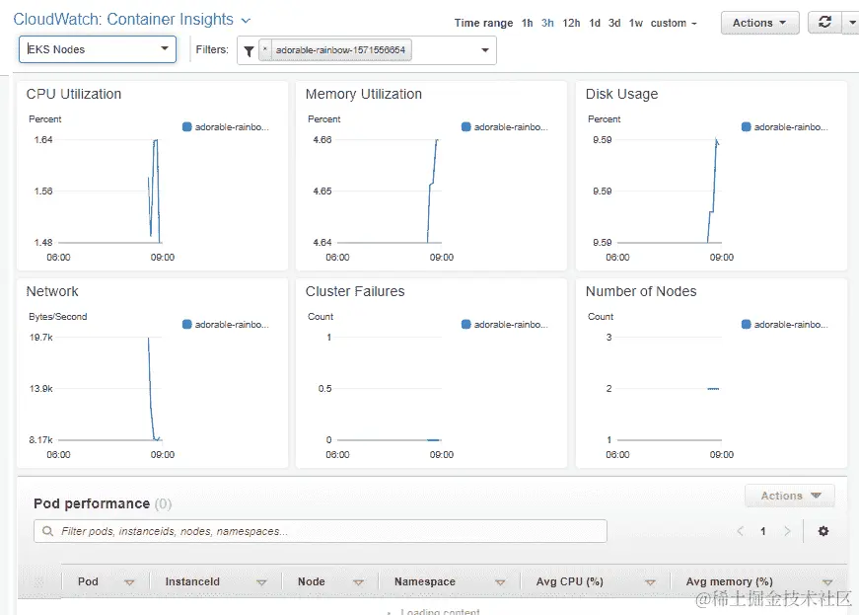Image resolution: width=859 pixels, height=615 pixels.
Task: Toggle Number of Nodes legend color swatch
Action: [747, 325]
